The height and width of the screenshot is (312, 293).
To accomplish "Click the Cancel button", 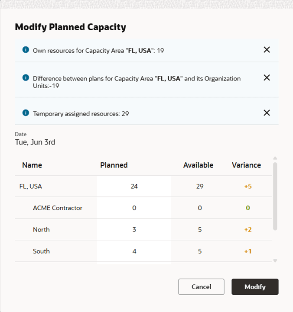I will coord(201,287).
